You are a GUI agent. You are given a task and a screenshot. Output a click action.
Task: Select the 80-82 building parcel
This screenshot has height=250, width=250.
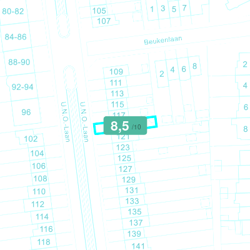13,11
